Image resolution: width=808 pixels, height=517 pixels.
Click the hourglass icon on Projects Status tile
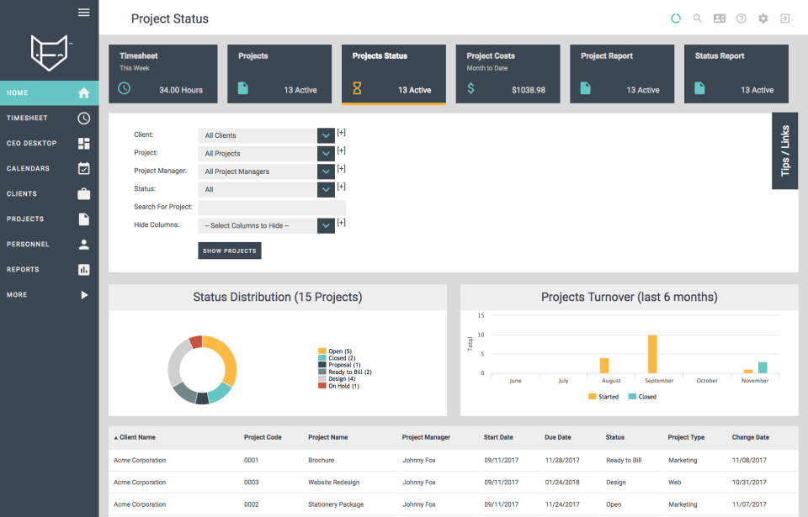[x=358, y=87]
